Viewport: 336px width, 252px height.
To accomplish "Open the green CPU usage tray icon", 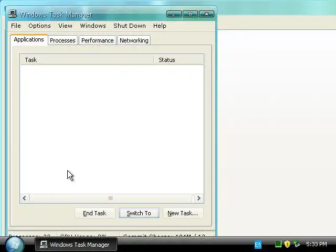I will pos(278,244).
